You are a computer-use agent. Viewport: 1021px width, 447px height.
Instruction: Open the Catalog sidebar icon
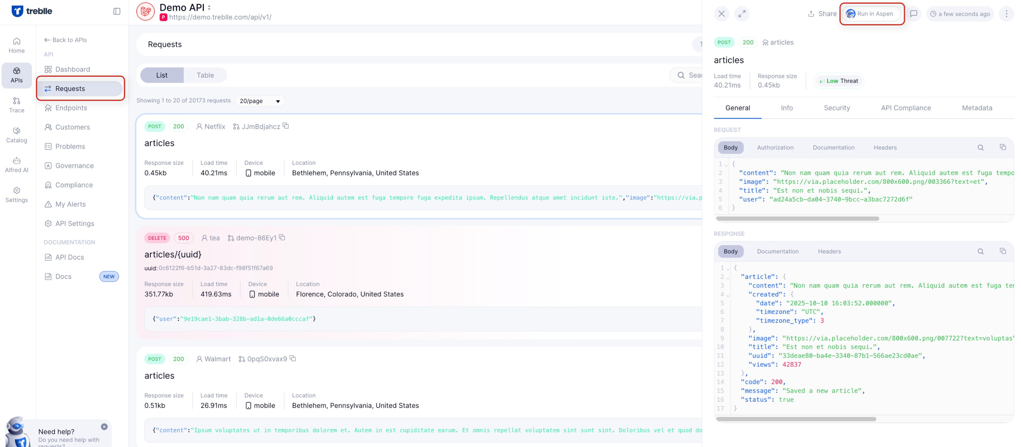click(16, 135)
